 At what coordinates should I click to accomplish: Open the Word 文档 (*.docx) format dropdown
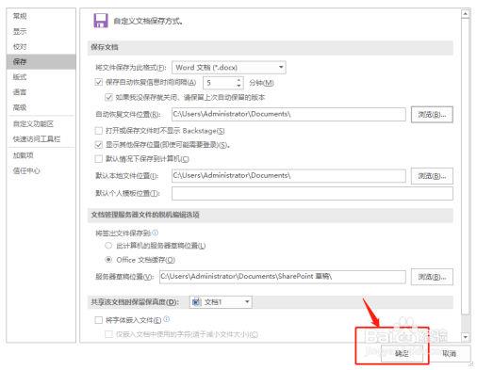pos(229,68)
